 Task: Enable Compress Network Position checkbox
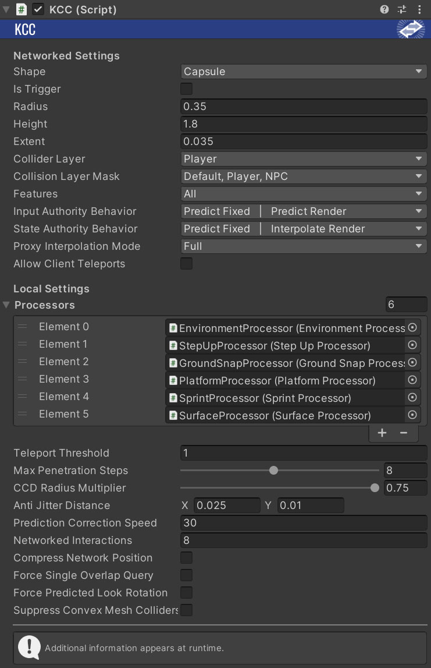[186, 558]
